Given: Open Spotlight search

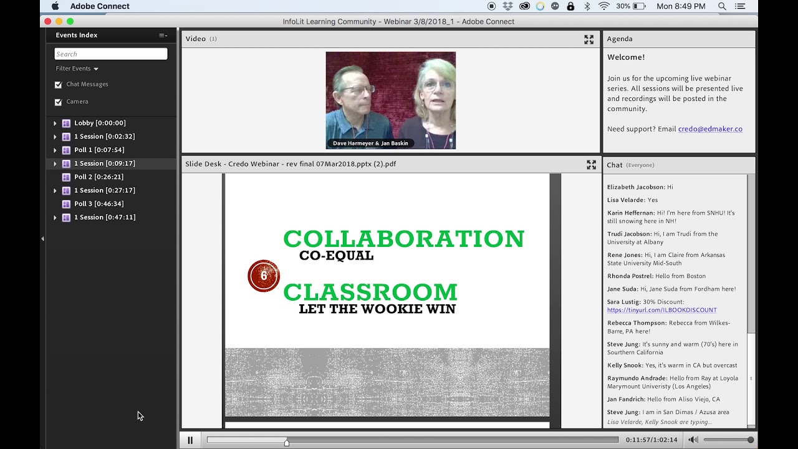Looking at the screenshot, I should point(722,6).
